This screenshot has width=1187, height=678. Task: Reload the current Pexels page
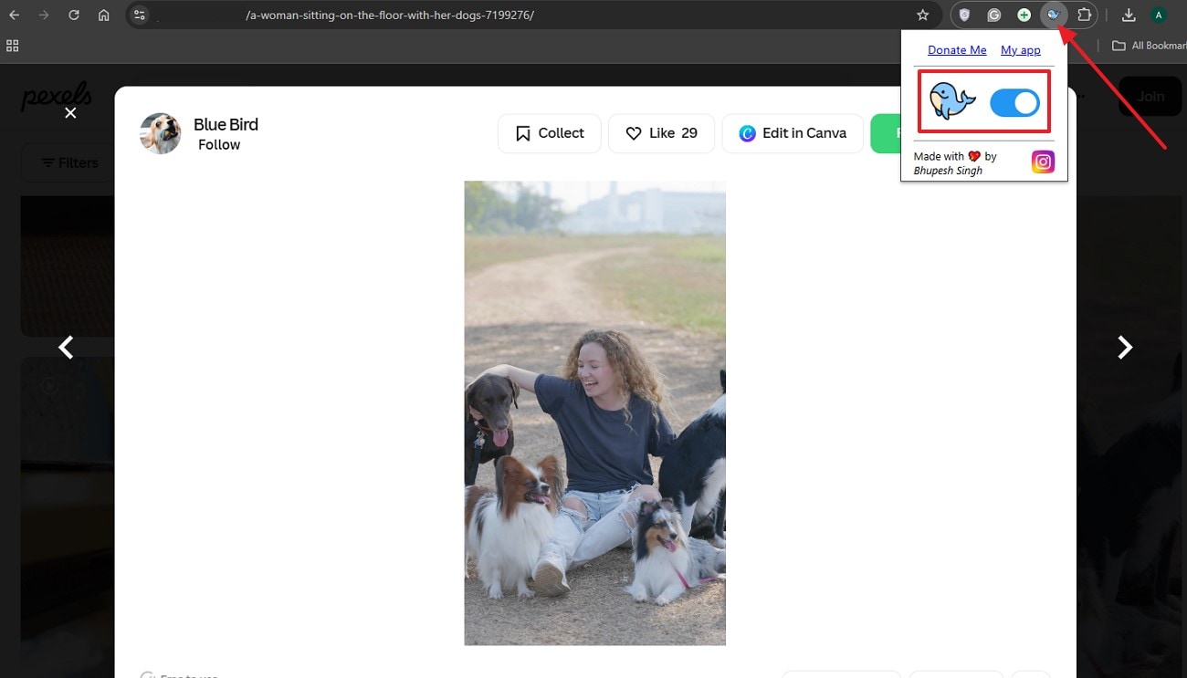point(74,16)
